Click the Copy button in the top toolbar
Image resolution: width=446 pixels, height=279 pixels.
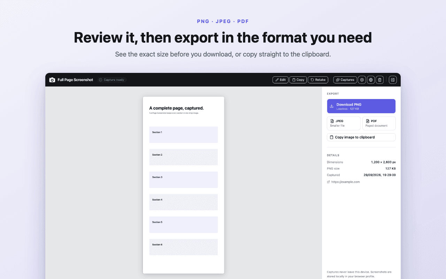298,80
